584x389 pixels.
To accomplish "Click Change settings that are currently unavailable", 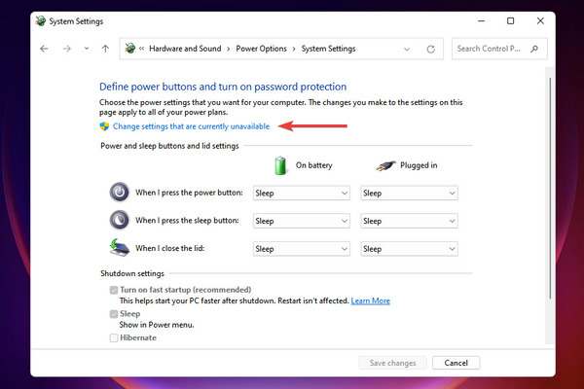I will pos(191,126).
